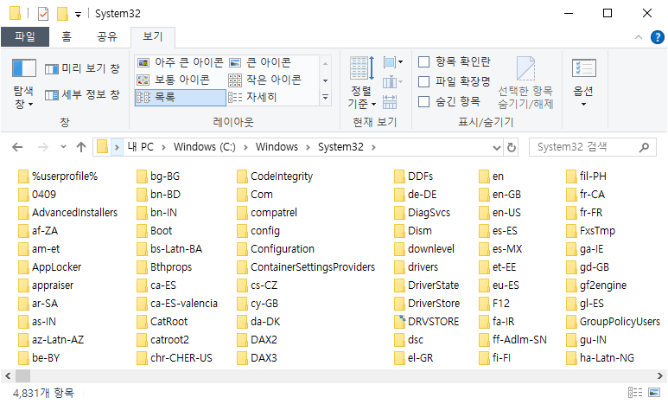Select the DriverStore folder
This screenshot has width=668, height=404.
coord(427,304)
